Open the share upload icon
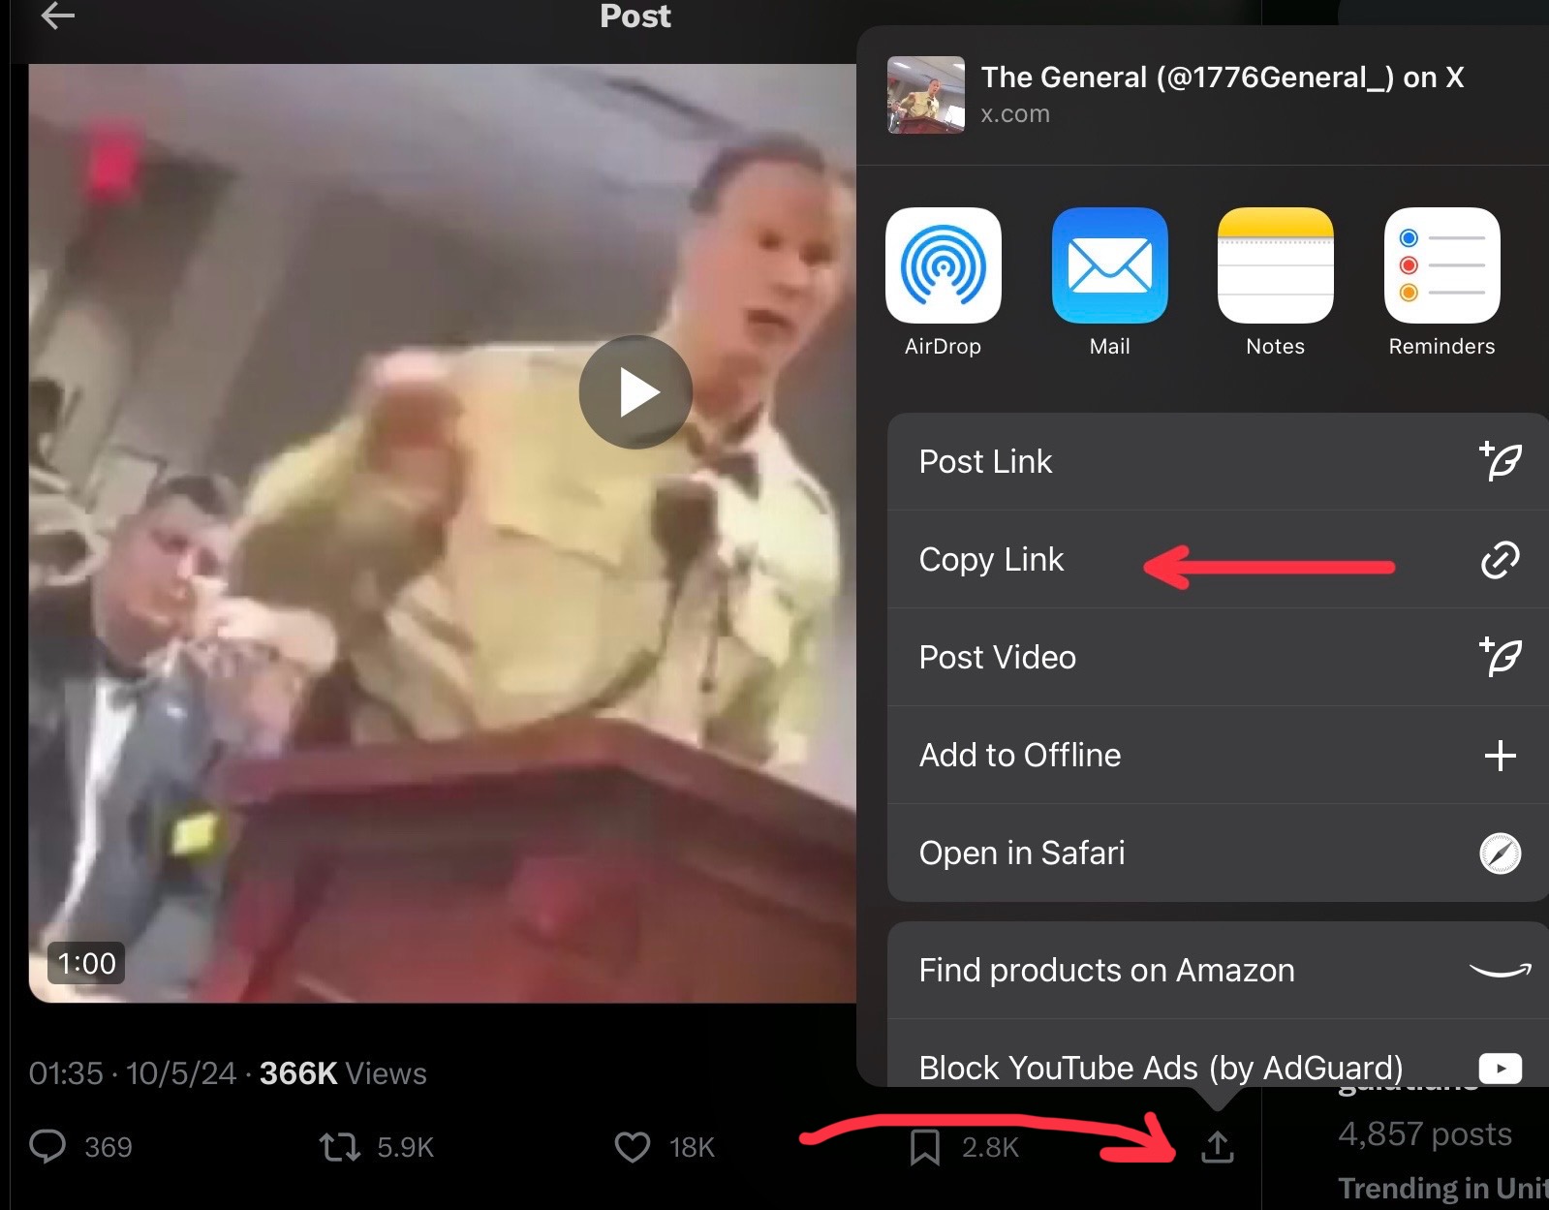 1217,1147
